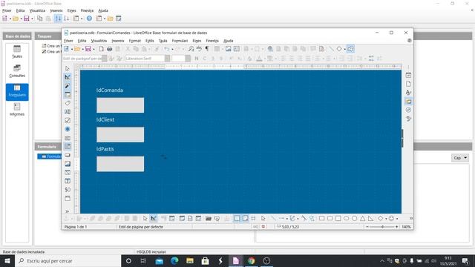
Task: Toggle bold N formatting button
Action: tap(197, 59)
